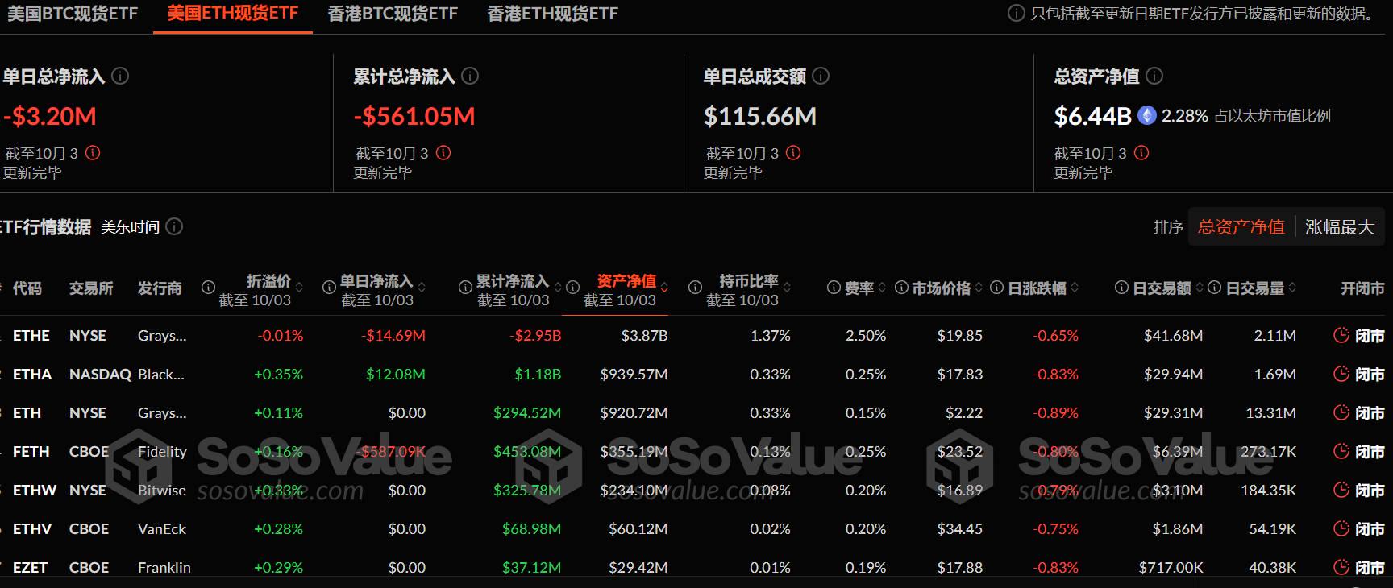Viewport: 1393px width, 588px height.
Task: Click info icon next to 发行商 header
Action: 208,288
